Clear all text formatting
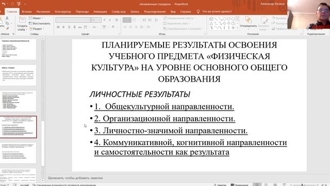This screenshot has width=330, height=186. (x=117, y=20)
